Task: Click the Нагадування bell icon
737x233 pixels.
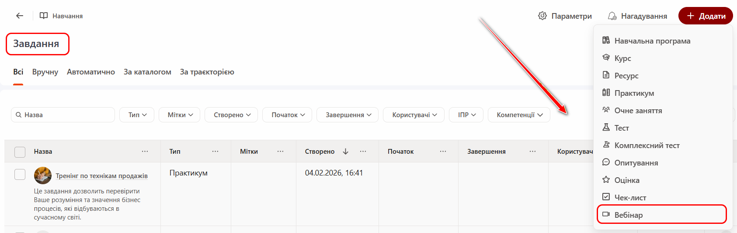Action: [x=612, y=16]
